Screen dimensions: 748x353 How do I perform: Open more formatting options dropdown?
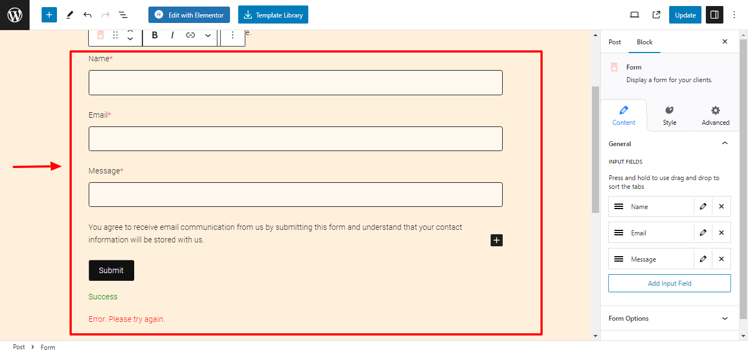pos(208,35)
